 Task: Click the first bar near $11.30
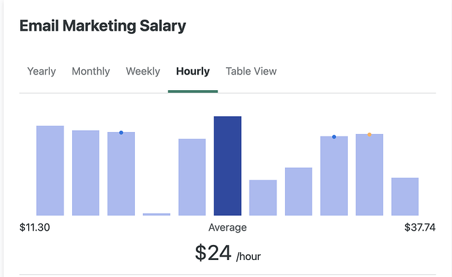(50, 171)
